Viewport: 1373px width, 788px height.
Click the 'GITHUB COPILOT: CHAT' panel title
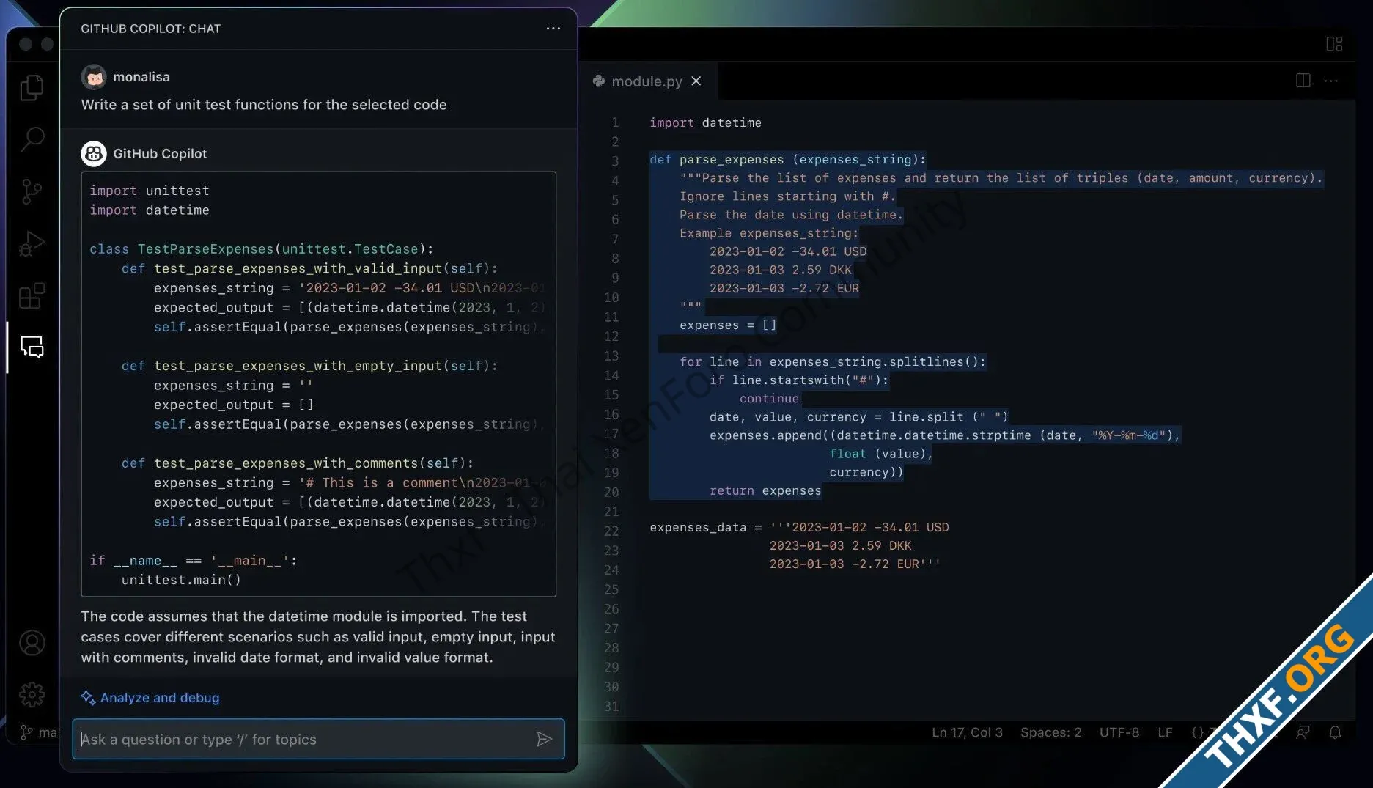pyautogui.click(x=150, y=29)
